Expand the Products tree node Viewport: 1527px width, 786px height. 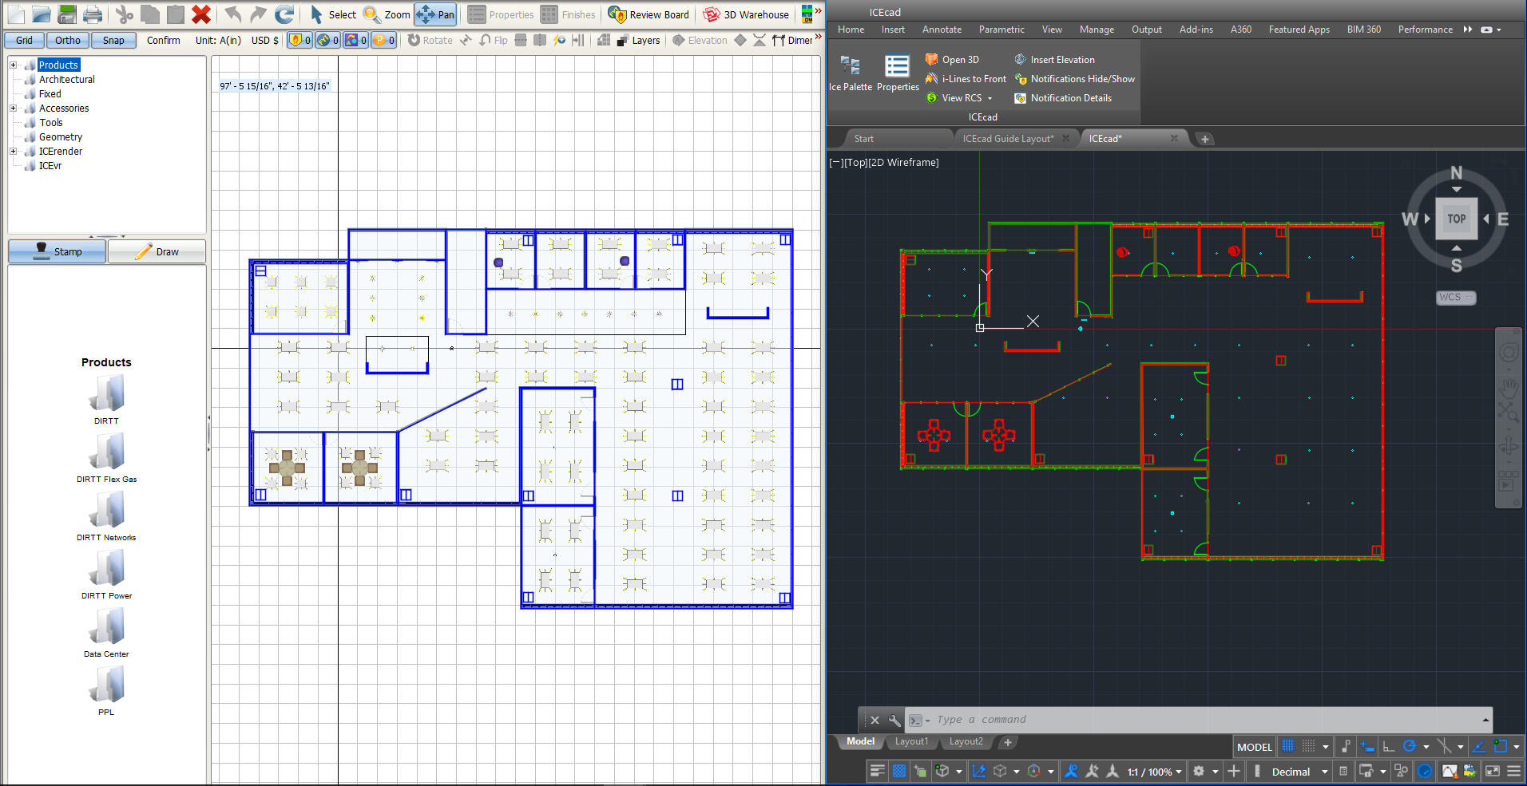pyautogui.click(x=13, y=65)
